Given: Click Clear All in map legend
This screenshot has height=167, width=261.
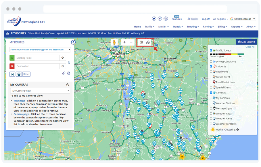Looking at the screenshot, I should (x=250, y=47).
